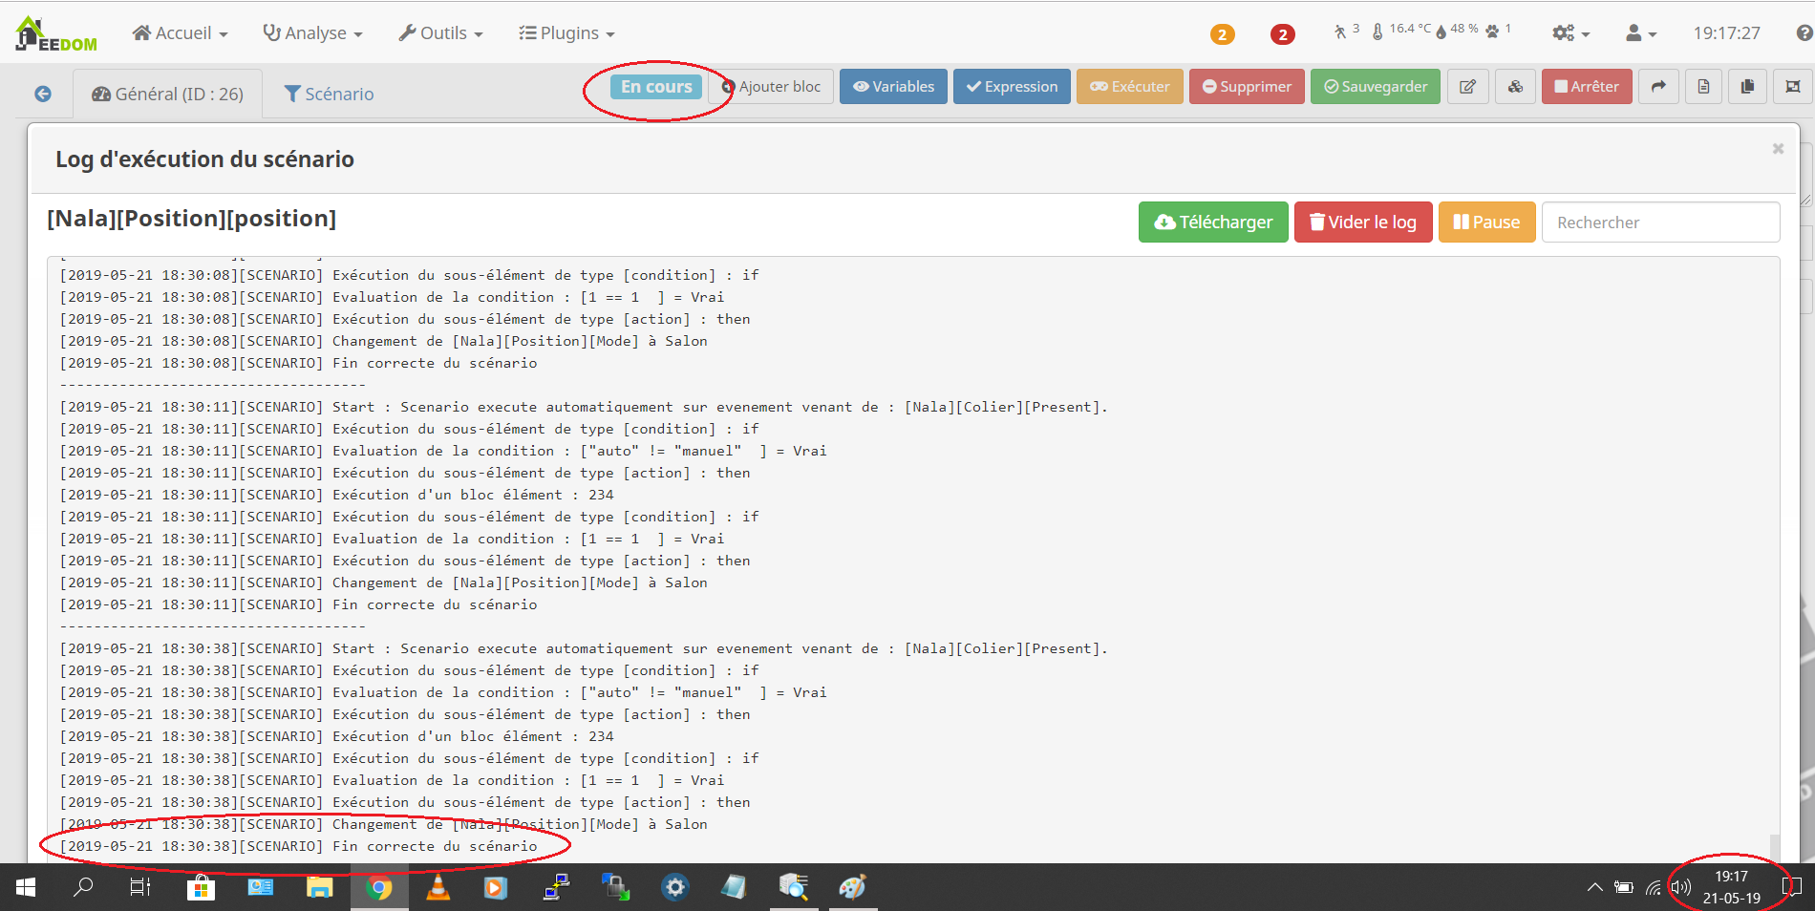Click the red notification badge showing 2

point(1282,34)
